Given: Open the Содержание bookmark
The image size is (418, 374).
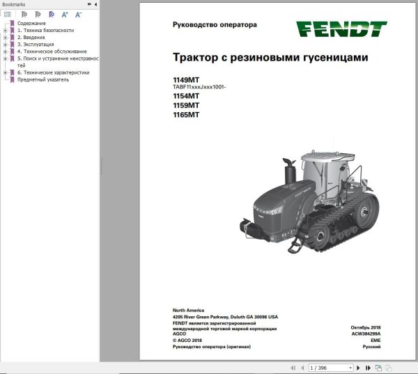Looking at the screenshot, I should [31, 24].
